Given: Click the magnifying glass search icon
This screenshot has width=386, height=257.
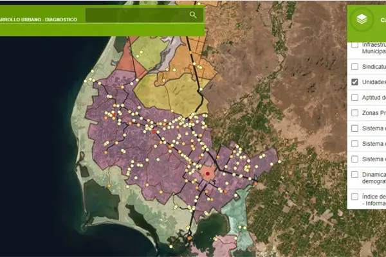Looking at the screenshot, I should tap(192, 15).
